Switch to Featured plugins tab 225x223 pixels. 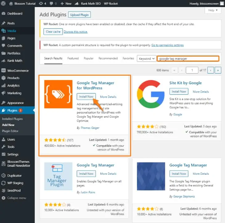point(73,58)
